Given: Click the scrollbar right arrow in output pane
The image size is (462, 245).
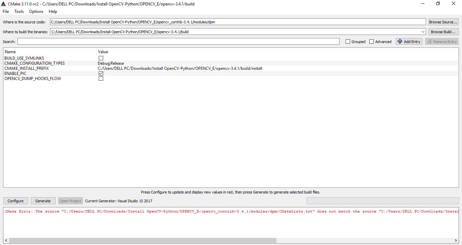Looking at the screenshot, I should (456, 240).
